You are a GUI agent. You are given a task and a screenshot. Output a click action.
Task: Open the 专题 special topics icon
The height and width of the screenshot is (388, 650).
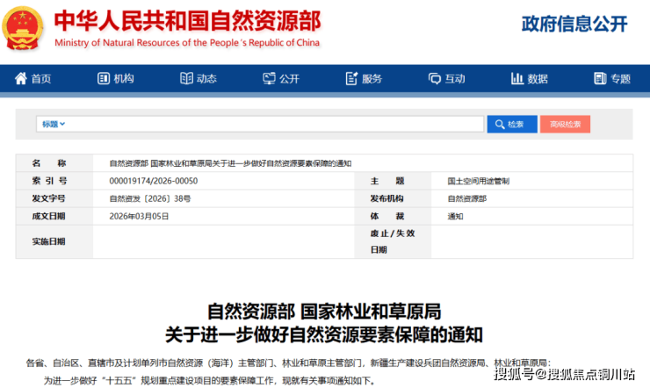[598, 79]
